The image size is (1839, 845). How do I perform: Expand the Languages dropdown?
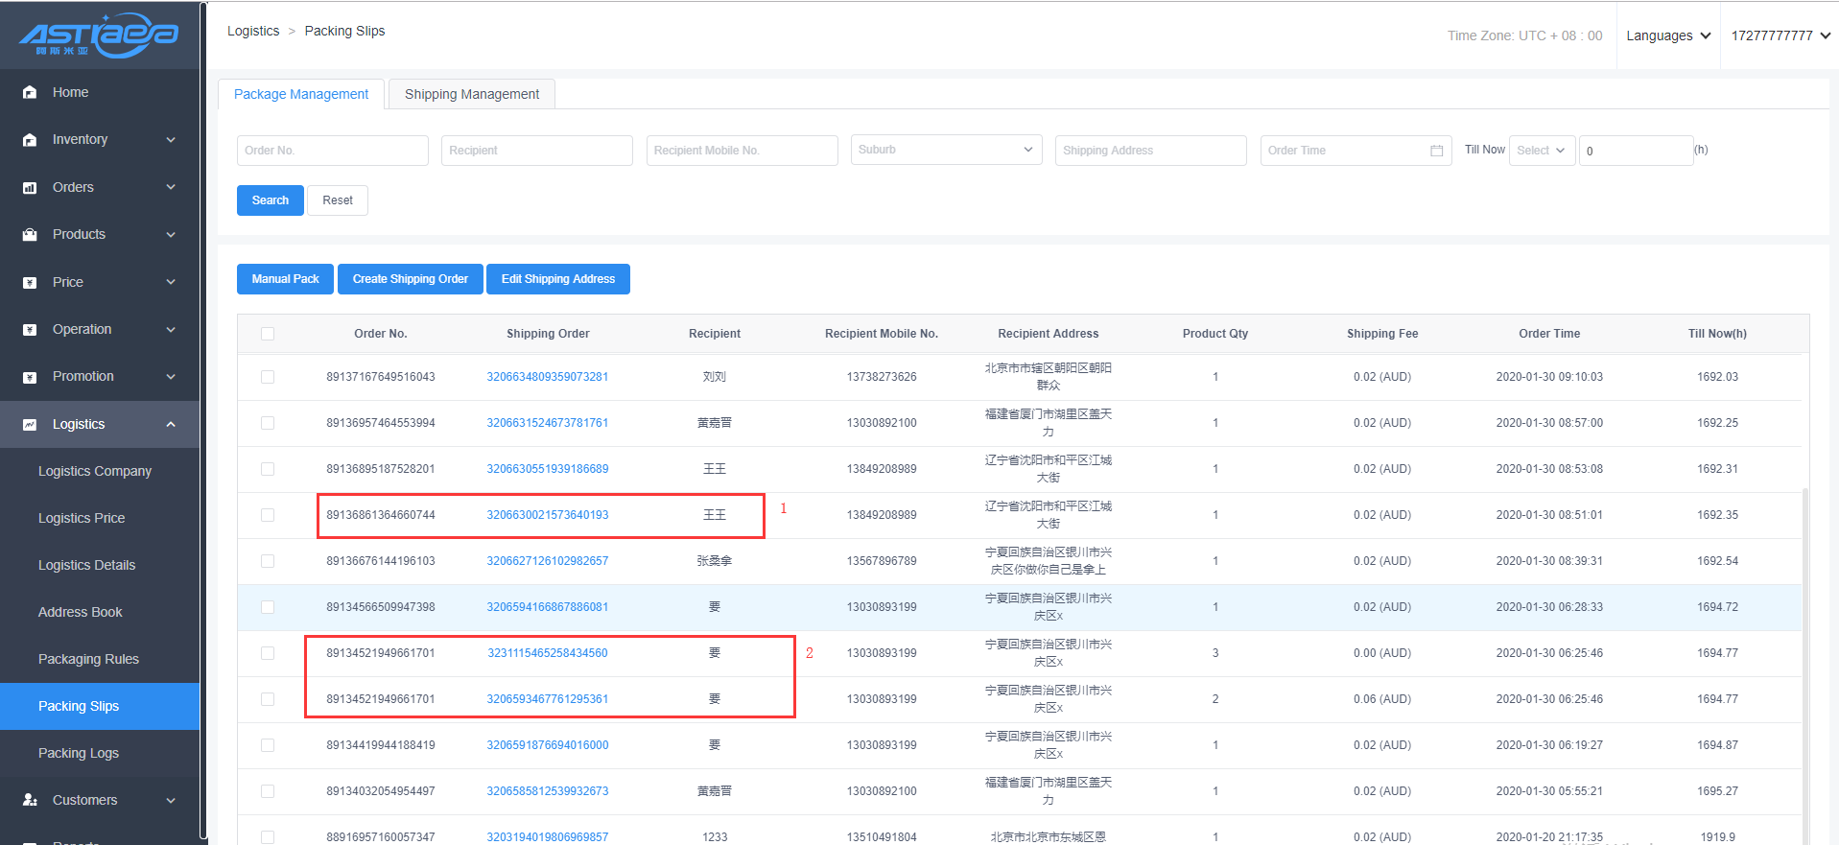point(1667,35)
